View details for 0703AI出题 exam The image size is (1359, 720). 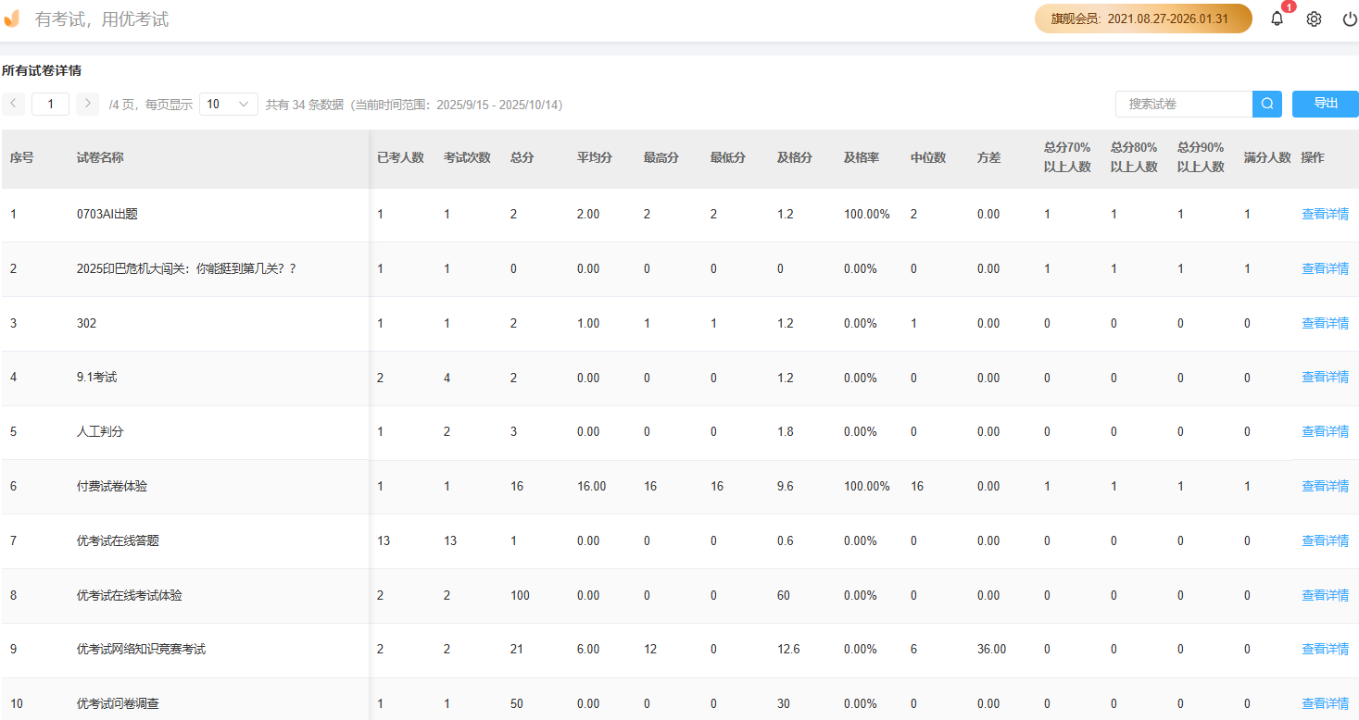[x=1325, y=215]
